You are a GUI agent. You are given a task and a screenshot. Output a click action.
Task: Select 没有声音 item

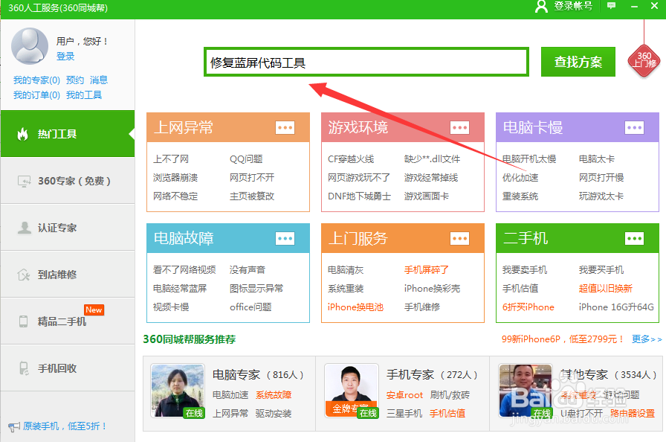[248, 270]
